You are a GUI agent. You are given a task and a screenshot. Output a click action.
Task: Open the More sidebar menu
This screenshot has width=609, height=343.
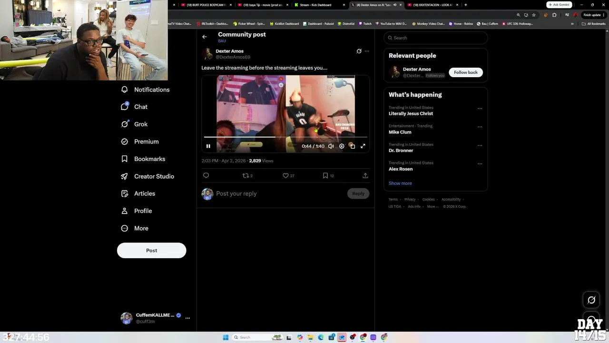(x=135, y=228)
